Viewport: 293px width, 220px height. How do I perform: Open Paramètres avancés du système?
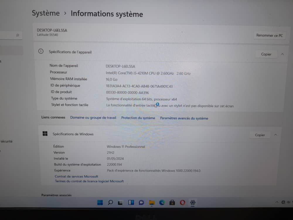[184, 118]
